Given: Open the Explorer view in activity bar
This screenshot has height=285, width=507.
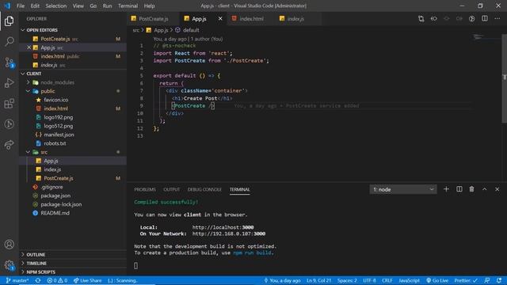Looking at the screenshot, I should pos(9,21).
